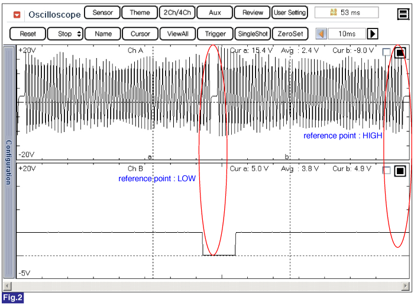The height and width of the screenshot is (305, 414).
Task: Click the ZeroSet button
Action: pos(290,34)
